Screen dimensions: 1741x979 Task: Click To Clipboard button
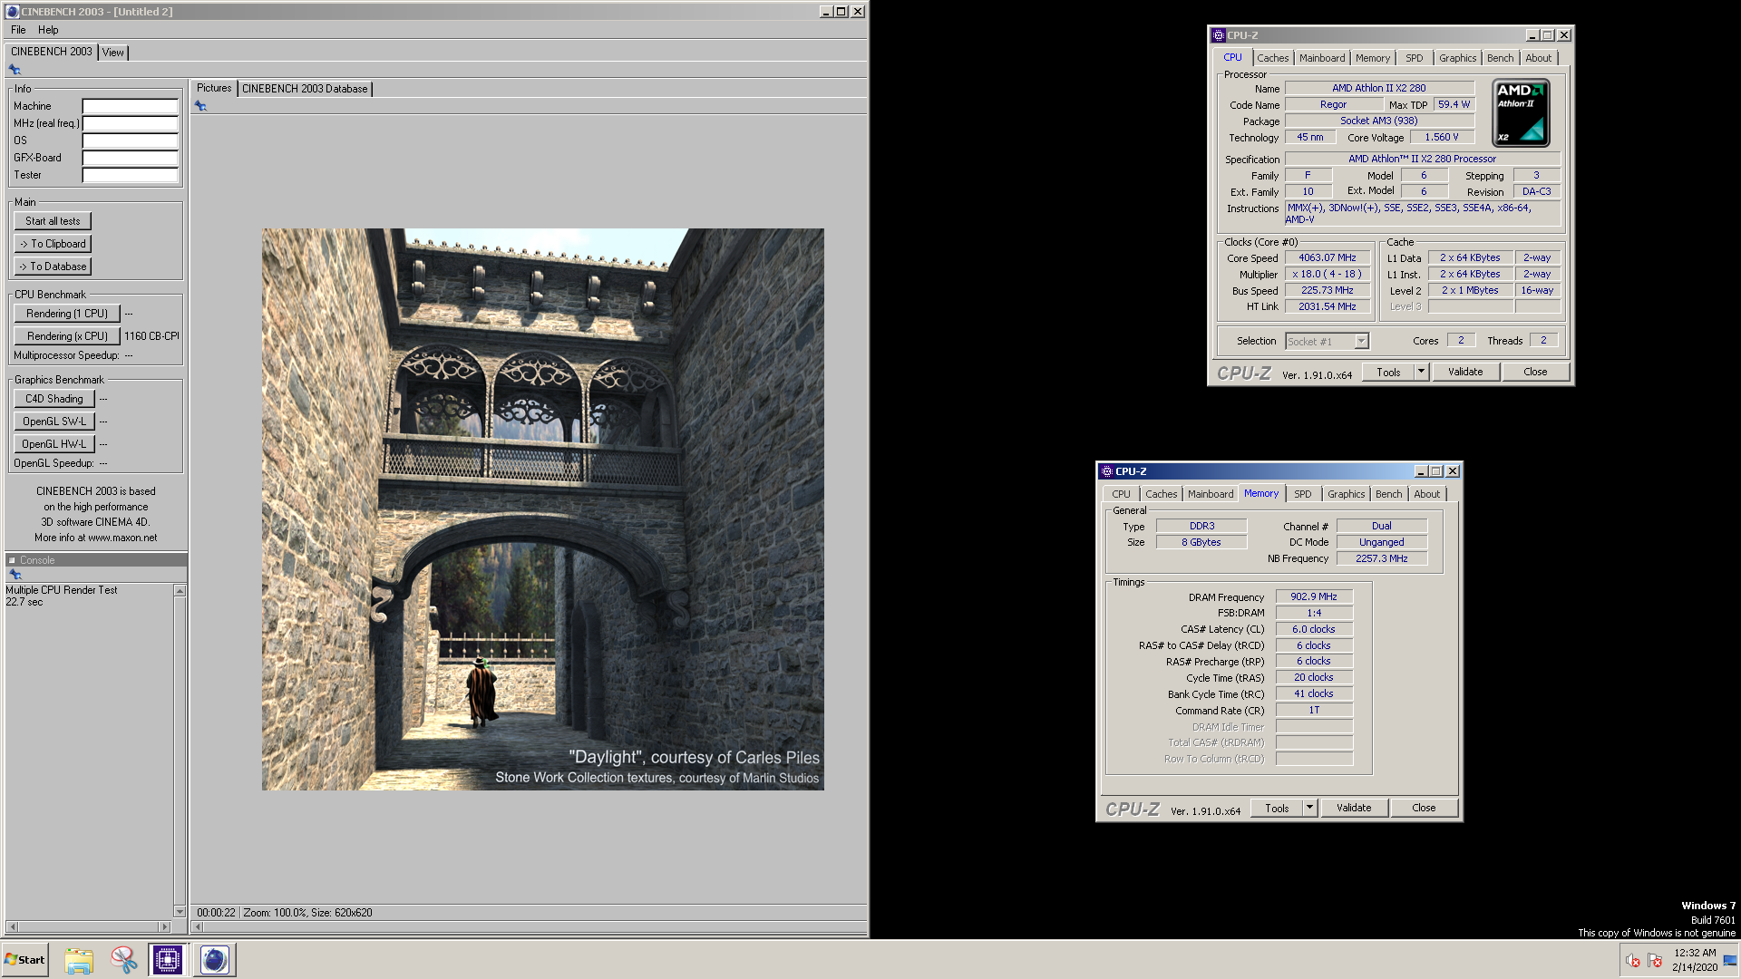[53, 244]
